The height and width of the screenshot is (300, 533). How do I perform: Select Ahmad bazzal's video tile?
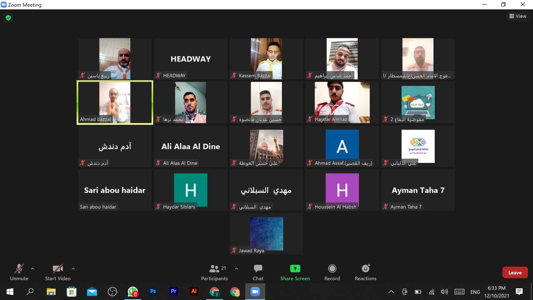tap(115, 102)
